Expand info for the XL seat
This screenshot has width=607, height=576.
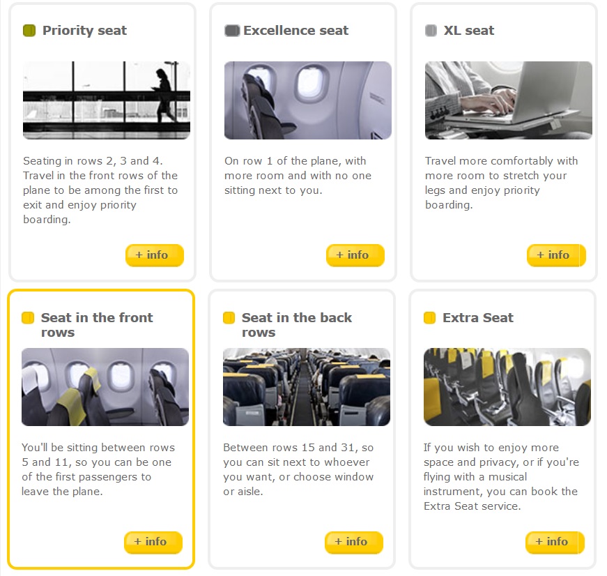click(555, 255)
